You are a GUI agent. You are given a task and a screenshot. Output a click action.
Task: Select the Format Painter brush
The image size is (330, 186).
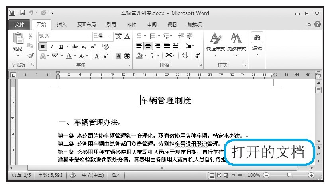tap(31, 56)
